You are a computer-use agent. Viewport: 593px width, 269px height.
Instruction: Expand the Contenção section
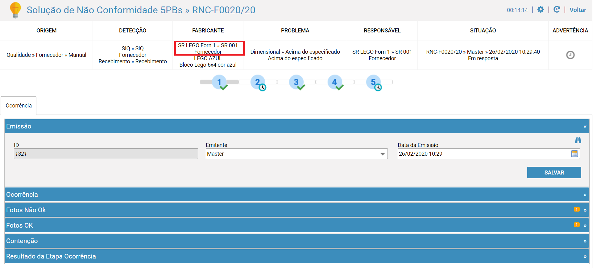[x=297, y=241]
